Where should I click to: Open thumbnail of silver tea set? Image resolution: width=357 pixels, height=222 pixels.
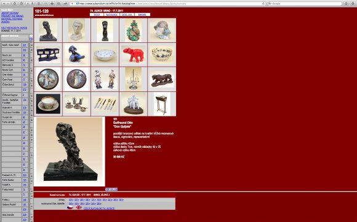point(77,104)
